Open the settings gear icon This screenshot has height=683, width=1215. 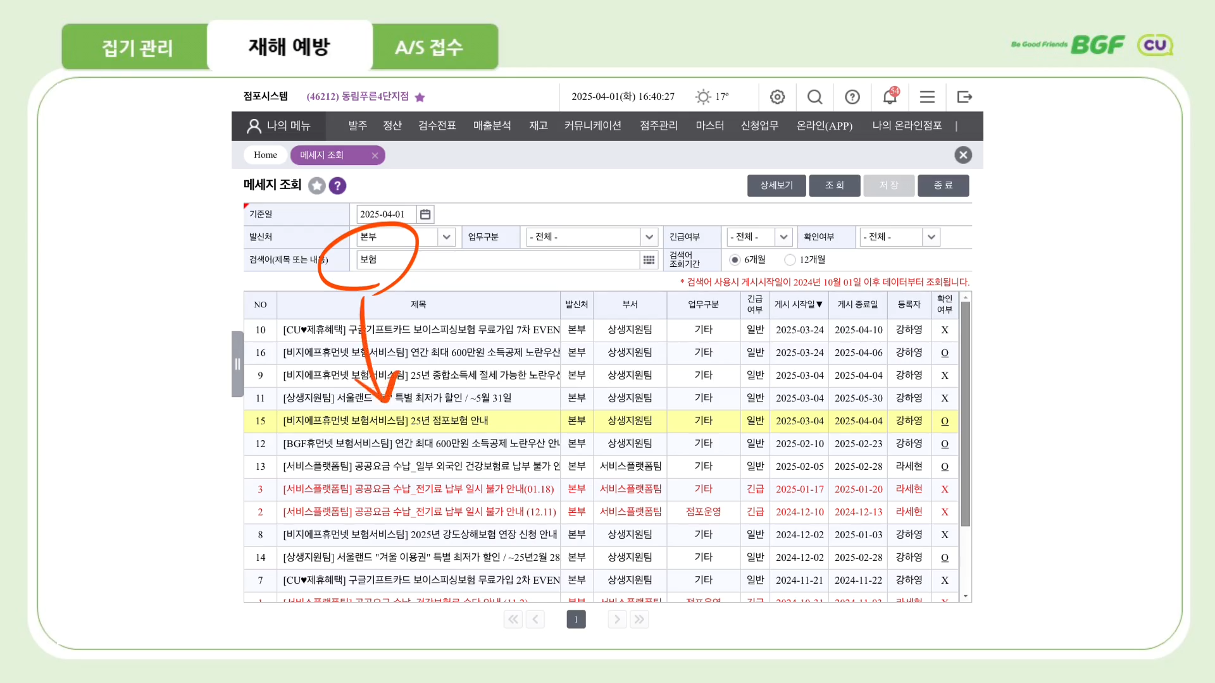777,97
